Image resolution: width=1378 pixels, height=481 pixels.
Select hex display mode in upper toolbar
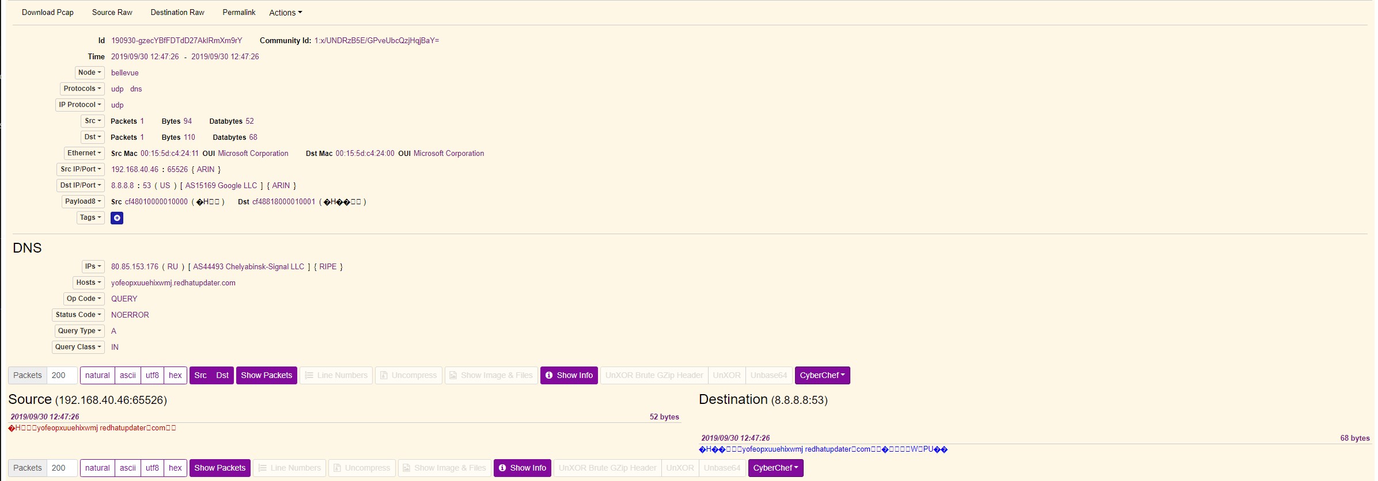point(175,375)
